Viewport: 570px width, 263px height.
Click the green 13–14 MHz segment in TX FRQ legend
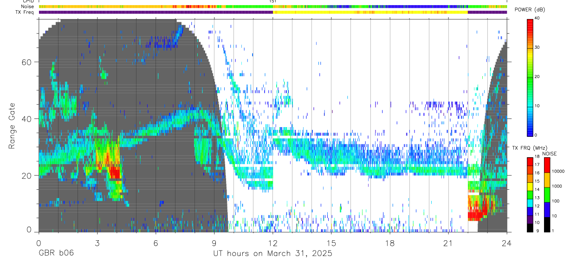click(530, 195)
